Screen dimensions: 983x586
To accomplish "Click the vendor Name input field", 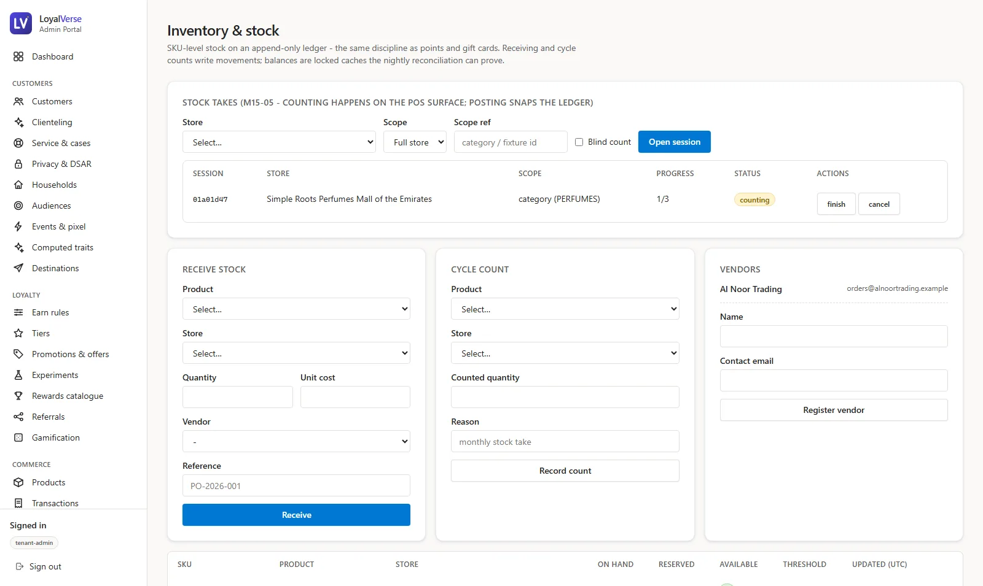I will pyautogui.click(x=834, y=336).
